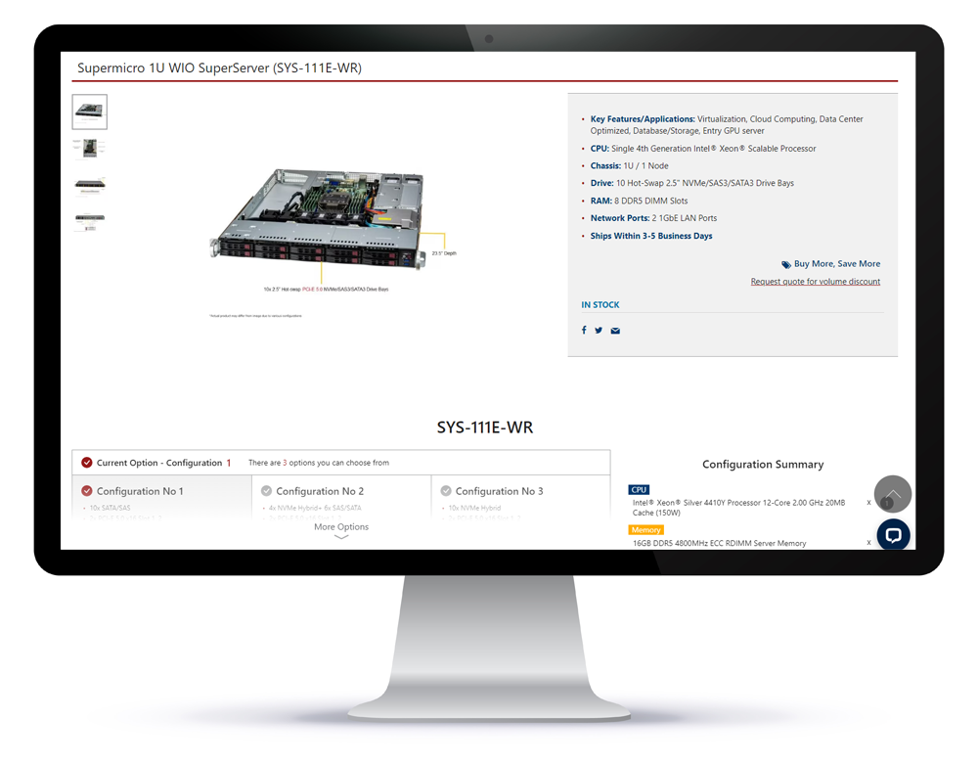Select the first product thumbnail
This screenshot has height=764, width=978.
[89, 112]
